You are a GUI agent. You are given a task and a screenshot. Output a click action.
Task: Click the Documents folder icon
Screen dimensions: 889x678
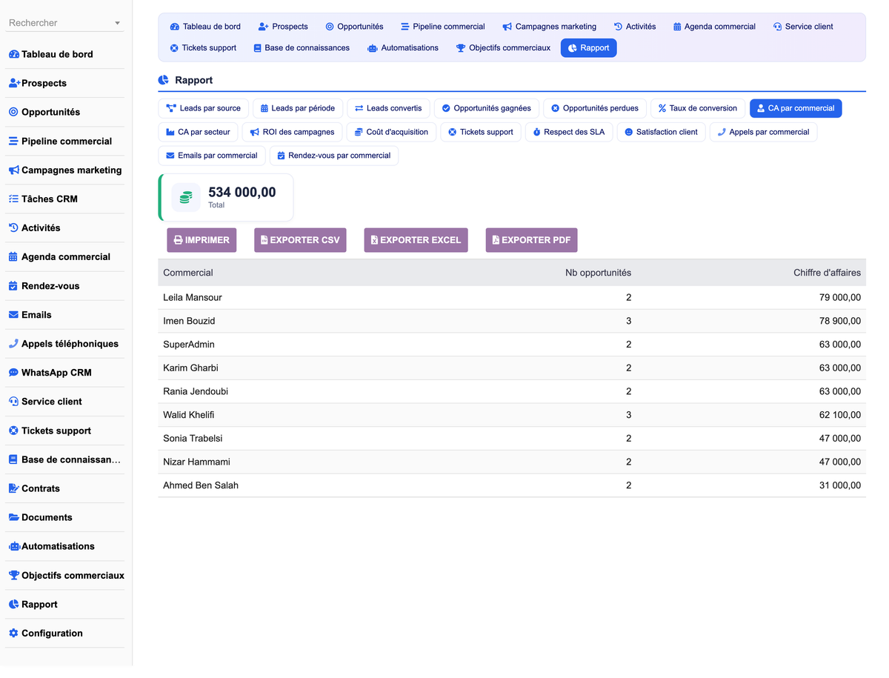(13, 517)
